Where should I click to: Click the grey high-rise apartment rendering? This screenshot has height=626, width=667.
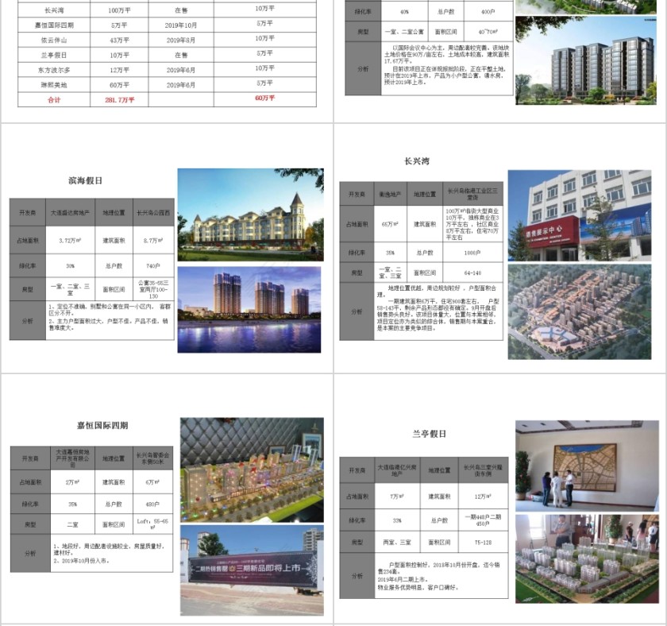coord(586,61)
